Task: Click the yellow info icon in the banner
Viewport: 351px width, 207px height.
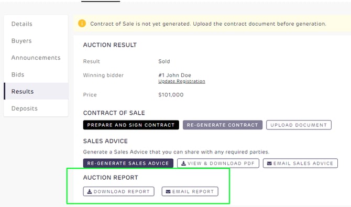Action: pyautogui.click(x=82, y=23)
